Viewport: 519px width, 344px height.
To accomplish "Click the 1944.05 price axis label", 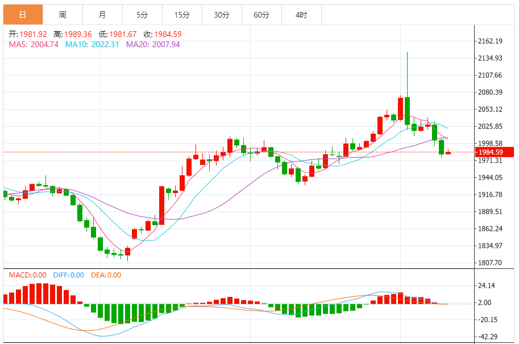I will (x=490, y=177).
